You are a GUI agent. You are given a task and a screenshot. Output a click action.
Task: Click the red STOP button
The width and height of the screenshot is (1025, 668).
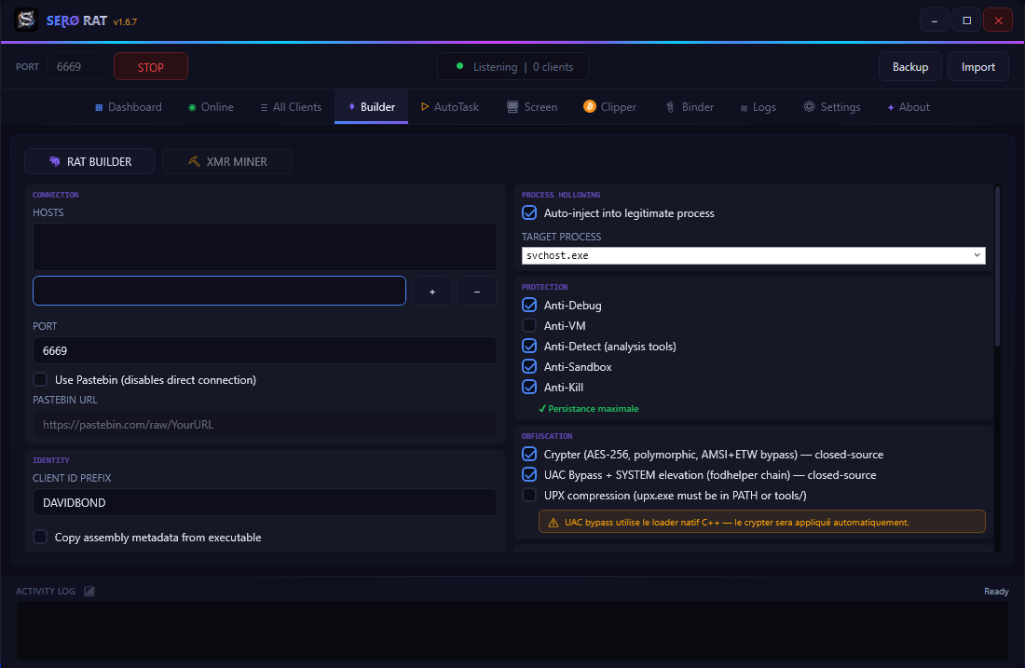[151, 67]
